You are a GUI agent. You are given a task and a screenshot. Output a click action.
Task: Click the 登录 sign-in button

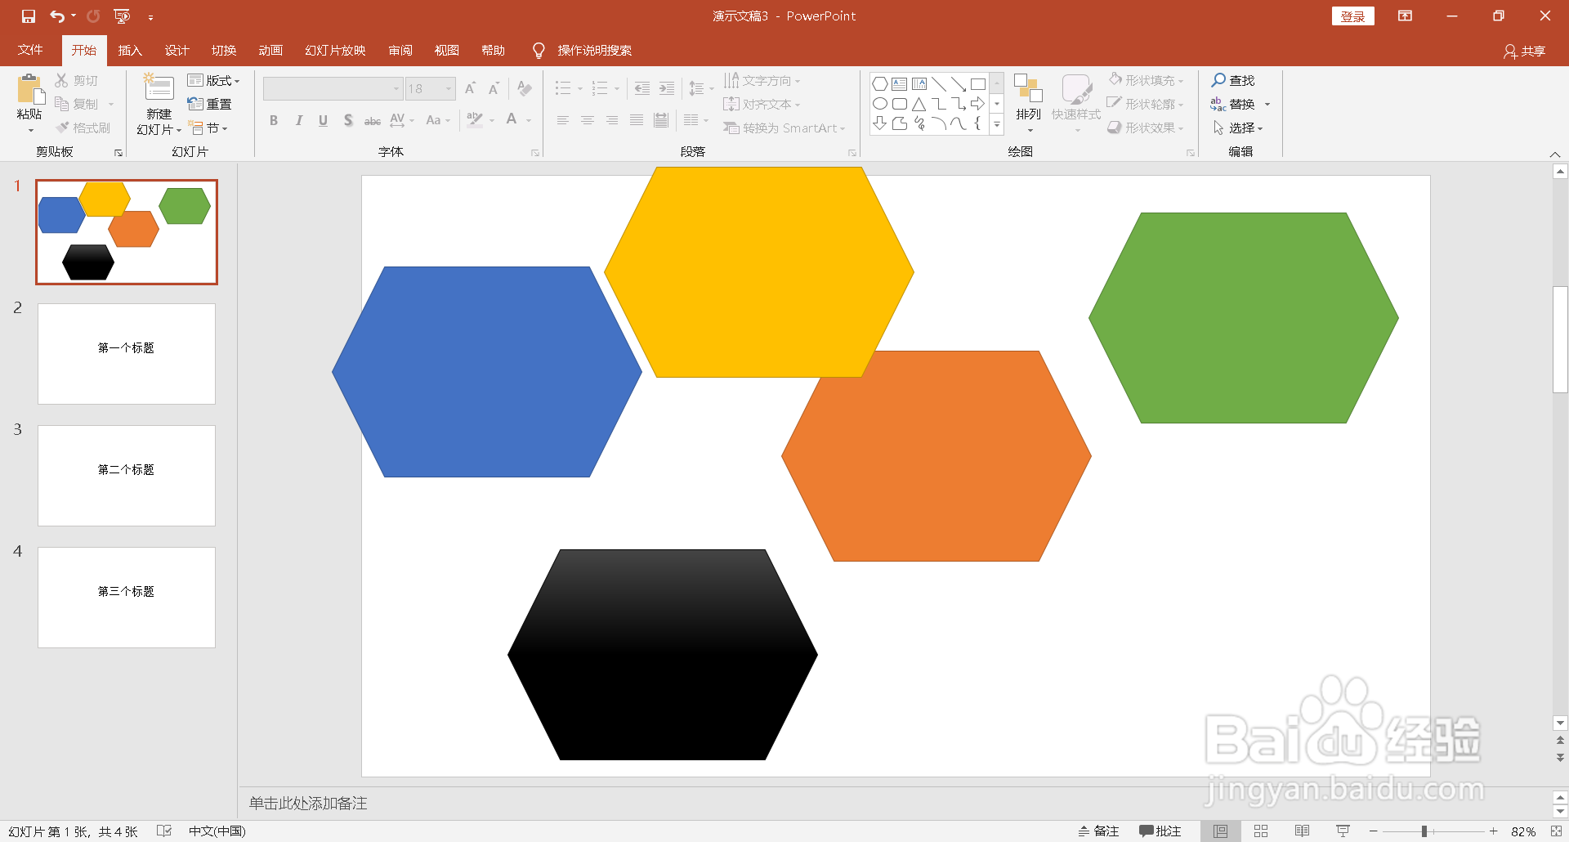1353,16
